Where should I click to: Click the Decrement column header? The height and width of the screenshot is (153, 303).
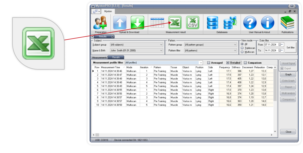pos(248,67)
